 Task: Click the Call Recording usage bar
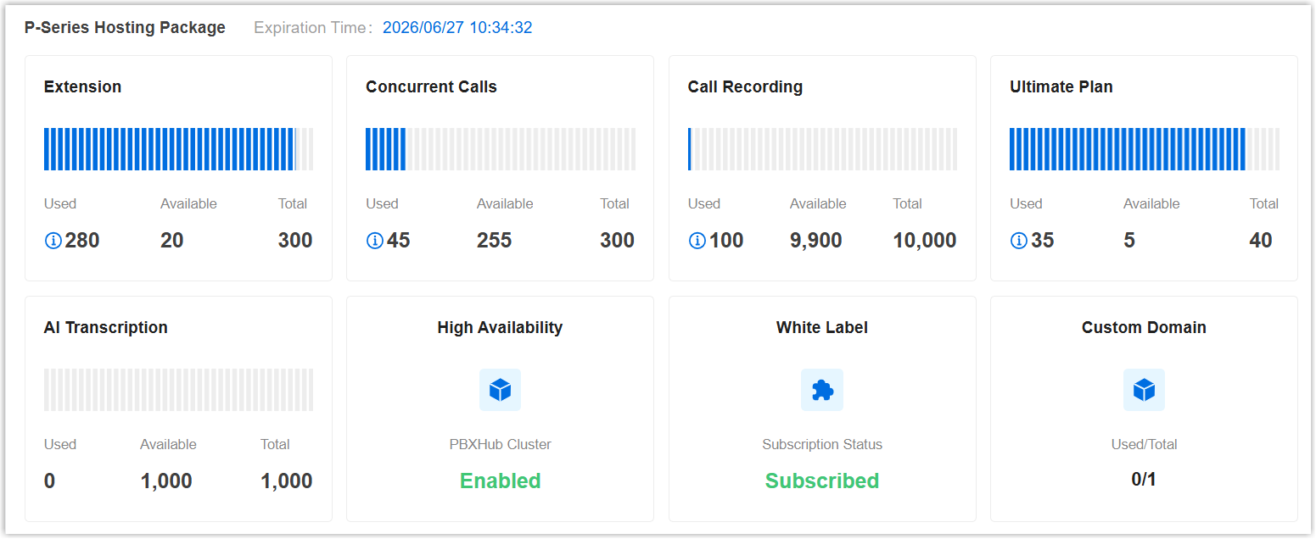pos(822,149)
